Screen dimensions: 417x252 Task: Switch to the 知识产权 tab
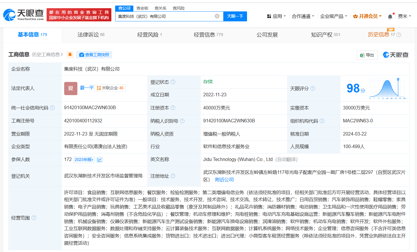coord(326,35)
